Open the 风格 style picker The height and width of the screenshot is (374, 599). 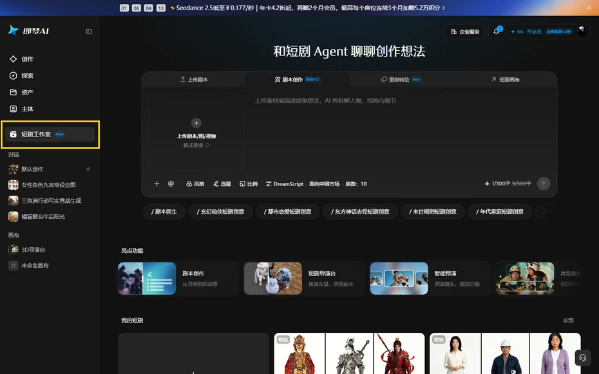pos(195,184)
